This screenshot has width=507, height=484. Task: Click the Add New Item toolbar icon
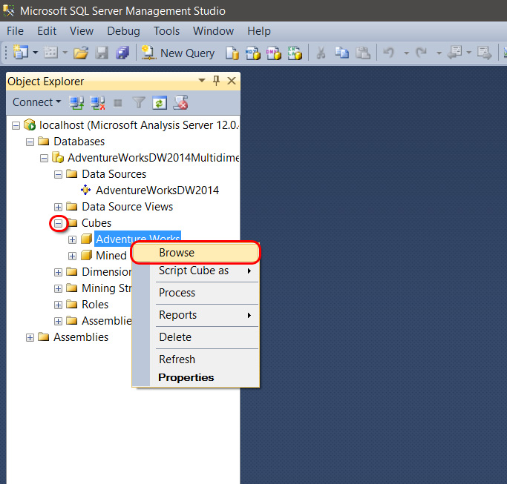(50, 53)
